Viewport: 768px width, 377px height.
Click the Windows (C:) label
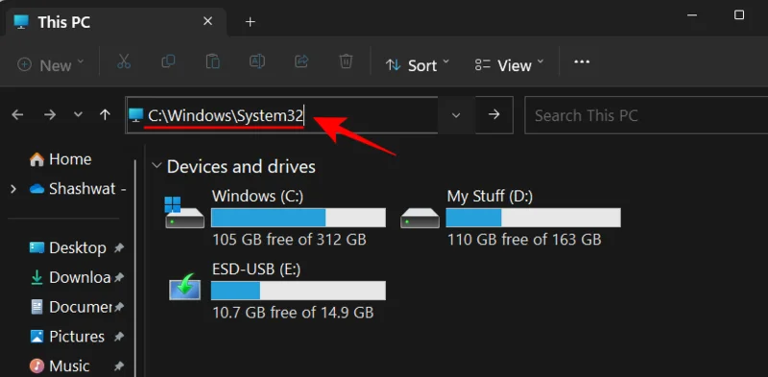257,196
